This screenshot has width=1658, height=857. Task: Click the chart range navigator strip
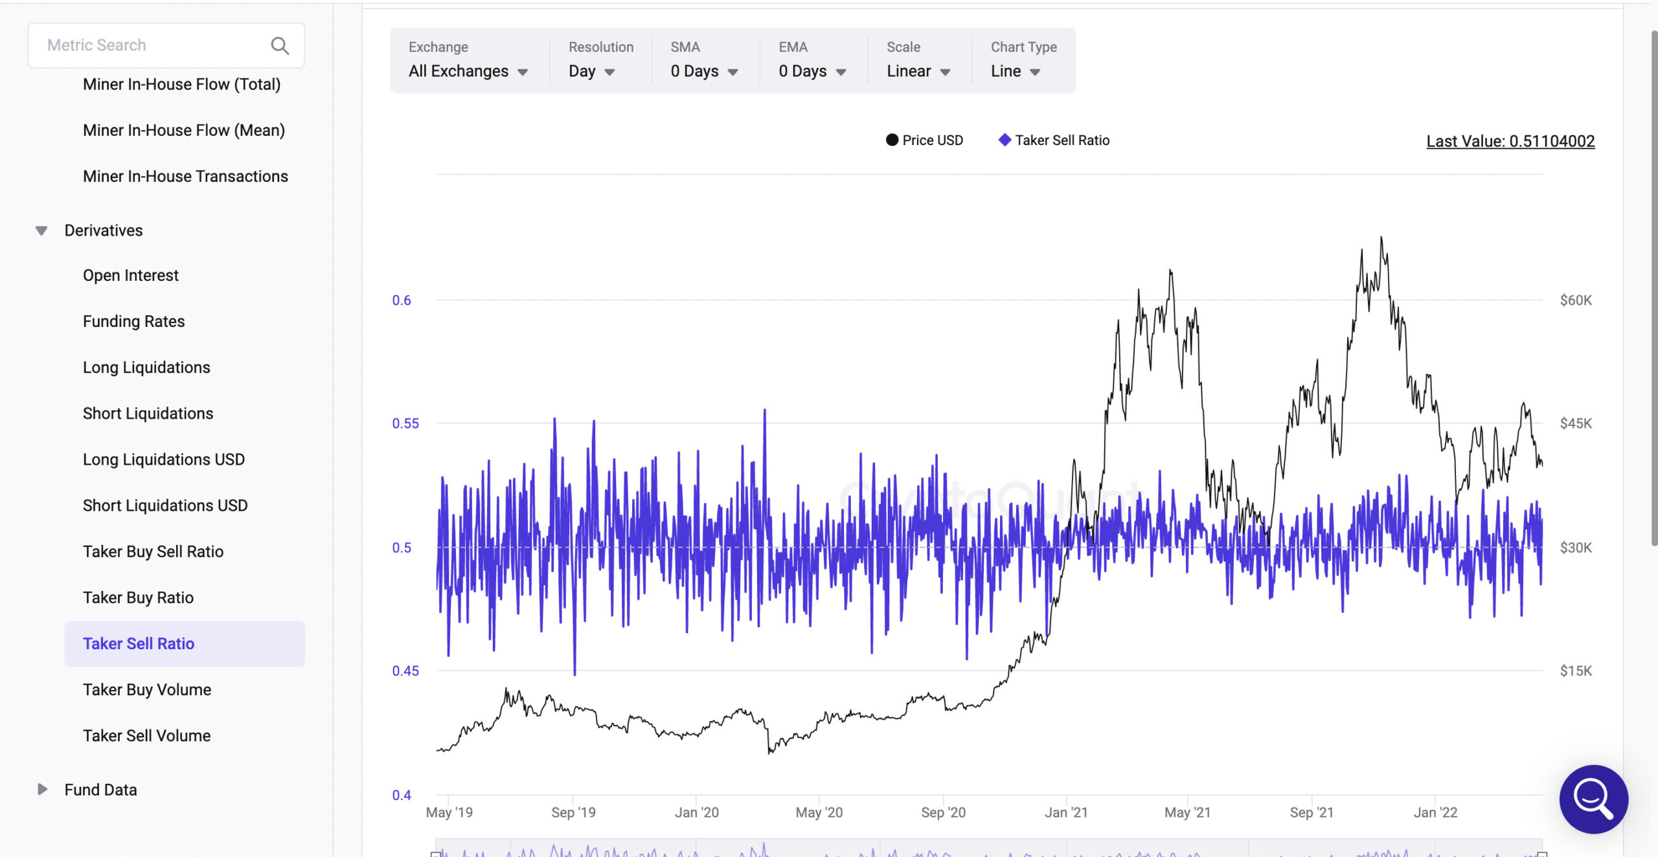click(x=989, y=848)
